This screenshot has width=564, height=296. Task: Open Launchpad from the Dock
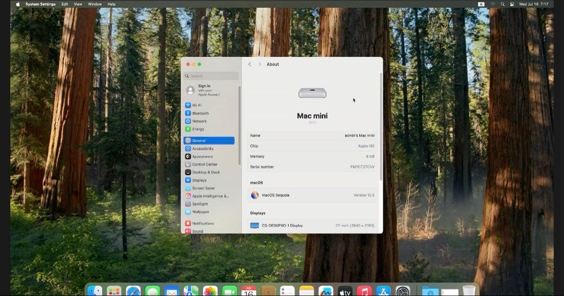point(114,291)
